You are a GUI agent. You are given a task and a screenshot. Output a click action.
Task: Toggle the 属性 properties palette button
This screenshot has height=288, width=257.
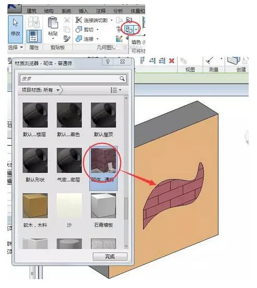(x=33, y=36)
